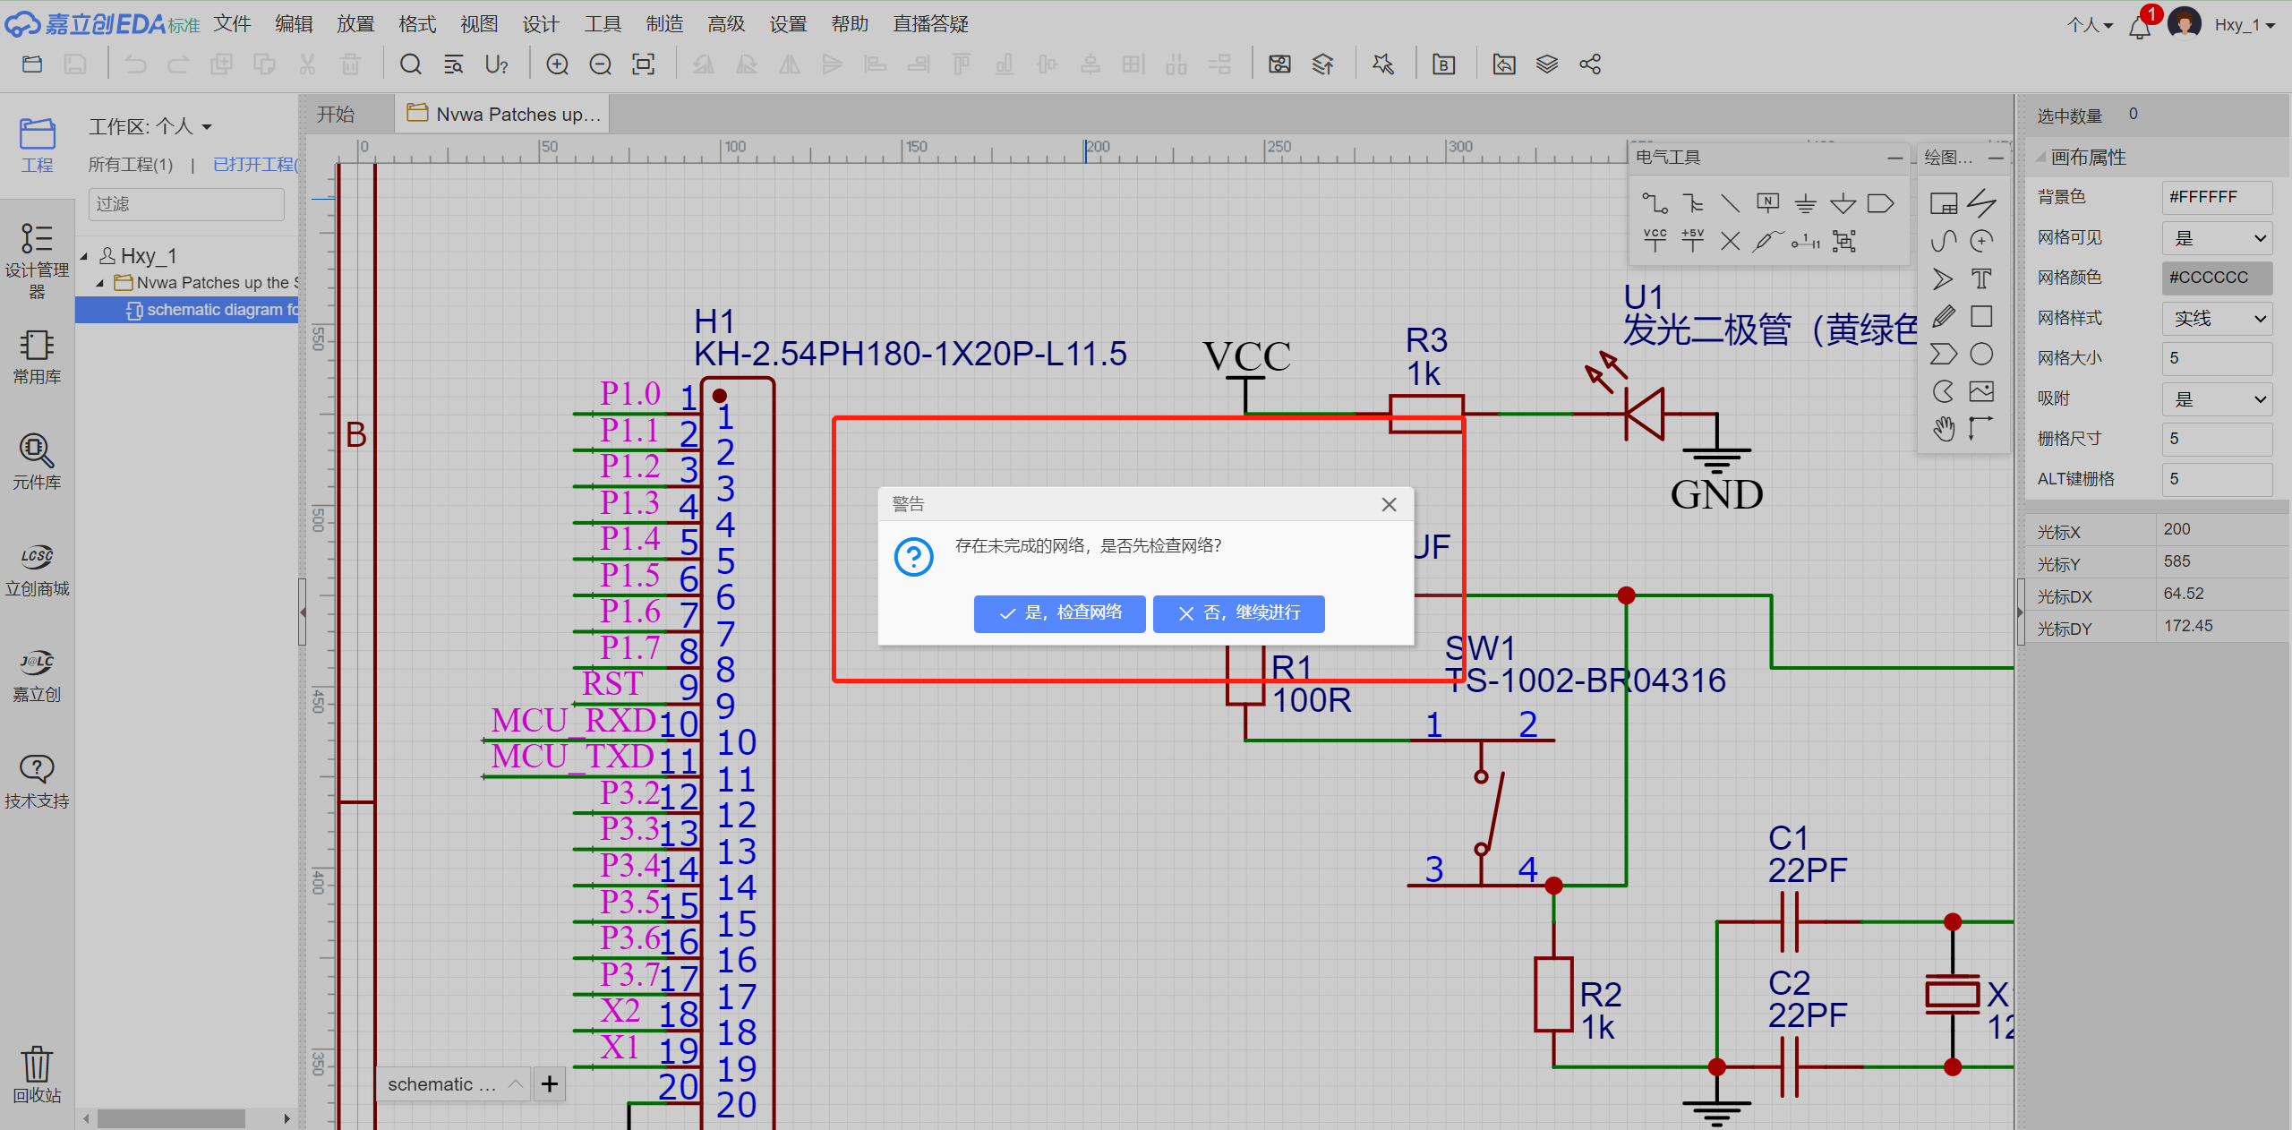Select the wire drawing tool

coord(1654,203)
